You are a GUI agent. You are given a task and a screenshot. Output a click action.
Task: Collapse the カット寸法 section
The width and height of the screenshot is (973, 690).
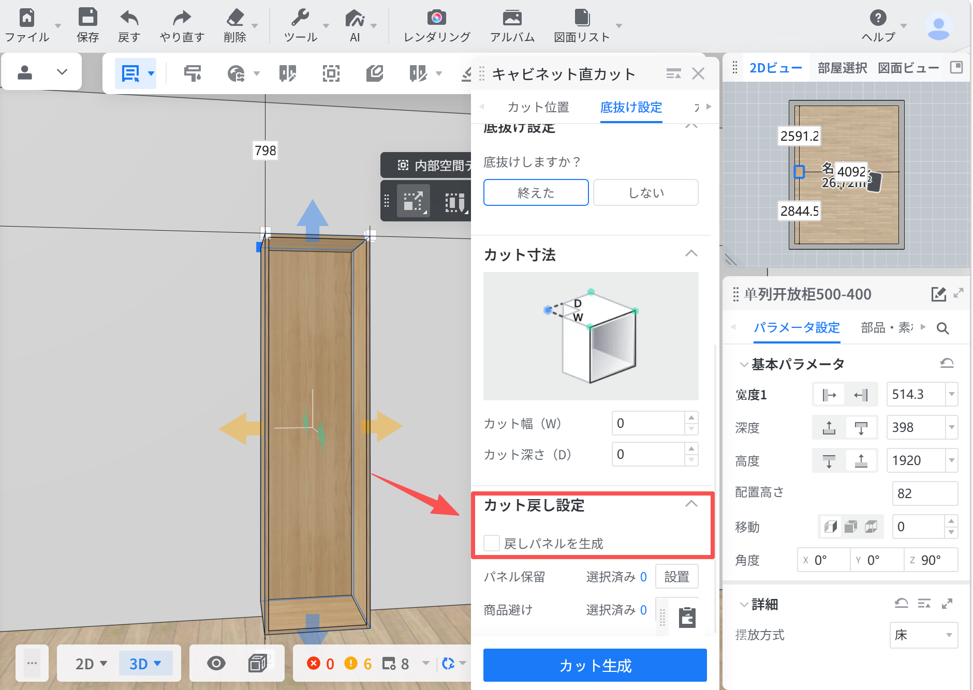click(691, 253)
